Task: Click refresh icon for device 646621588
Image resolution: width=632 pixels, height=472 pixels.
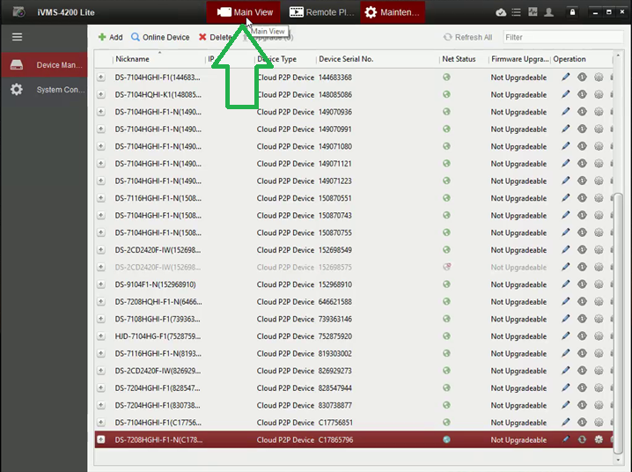Action: pos(582,301)
